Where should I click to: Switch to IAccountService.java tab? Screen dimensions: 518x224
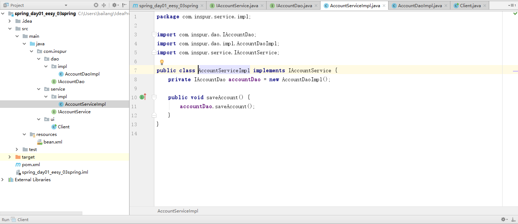tap(237, 6)
